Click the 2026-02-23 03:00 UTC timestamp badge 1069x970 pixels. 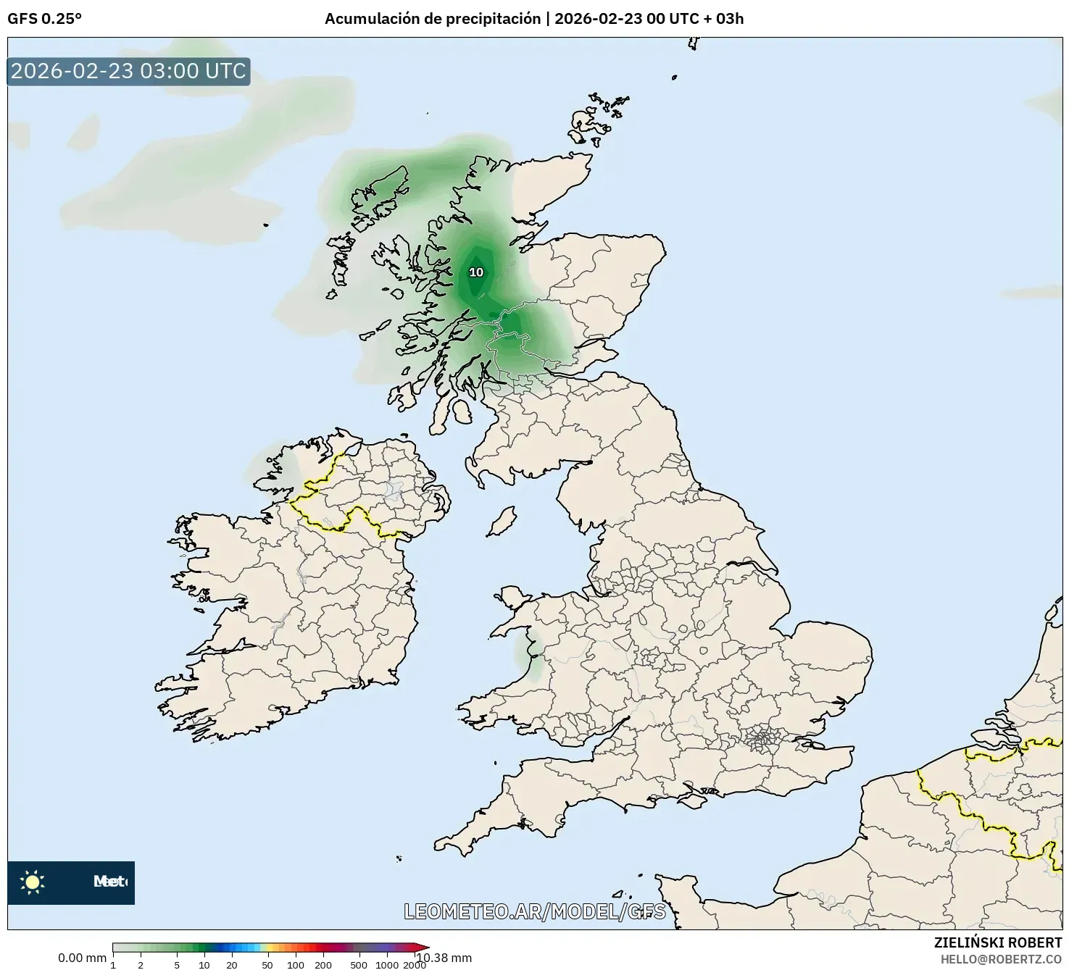point(129,71)
